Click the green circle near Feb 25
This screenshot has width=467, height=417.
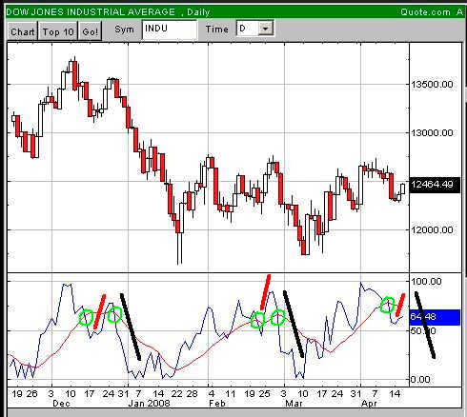click(257, 320)
